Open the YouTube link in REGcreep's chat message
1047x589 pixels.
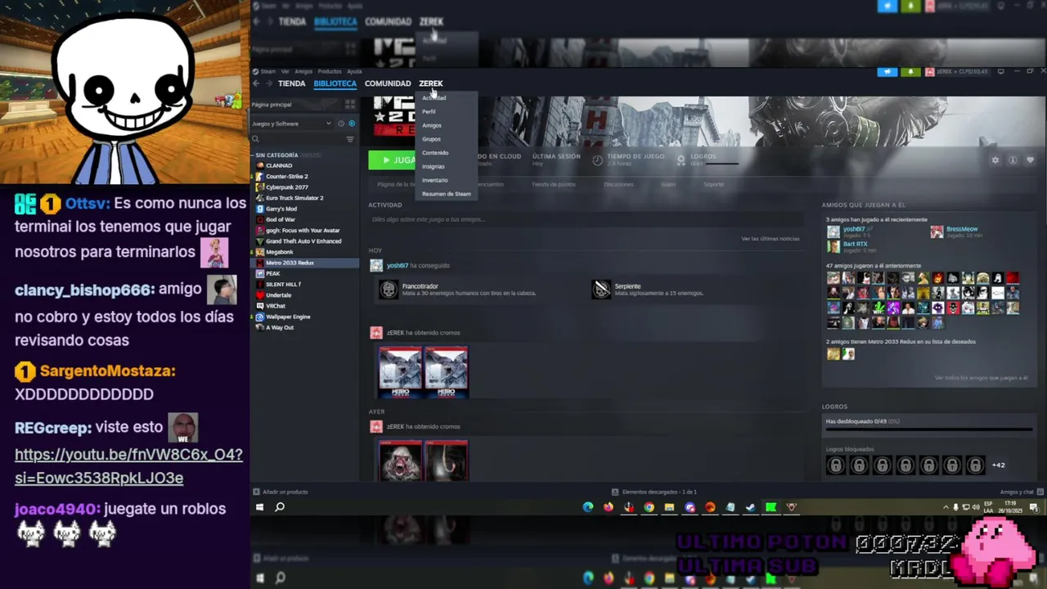point(128,466)
